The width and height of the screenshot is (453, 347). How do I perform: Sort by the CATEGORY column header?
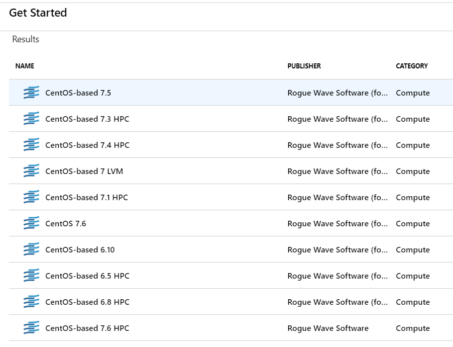412,66
